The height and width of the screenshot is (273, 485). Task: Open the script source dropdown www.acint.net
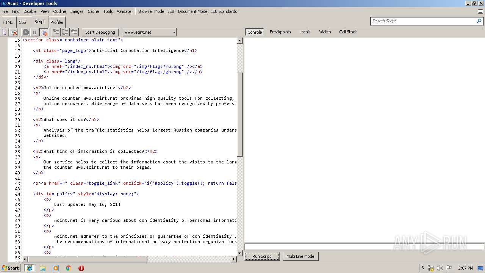pyautogui.click(x=149, y=32)
